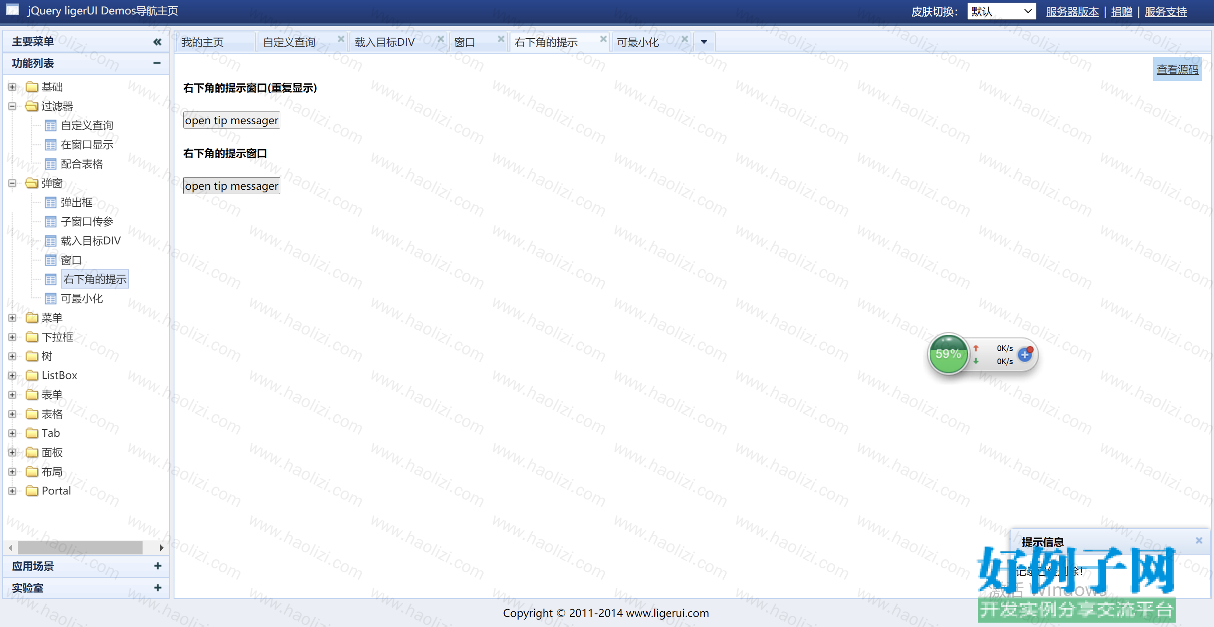Viewport: 1214px width, 627px height.
Task: Click the 弹窗 open folder icon
Action: coord(32,183)
